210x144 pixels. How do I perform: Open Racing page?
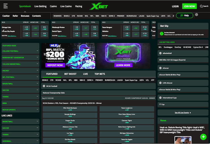[x=79, y=6]
